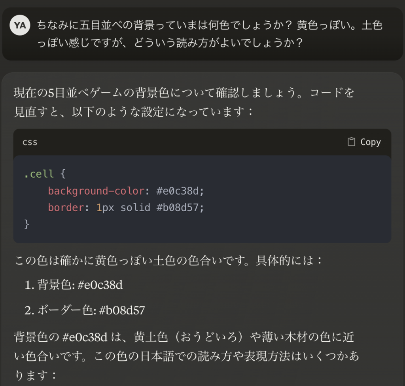Screen dimensions: 405x386
Task: Click the user text どういう読み方がよいでしょうか
Action: click(x=218, y=43)
